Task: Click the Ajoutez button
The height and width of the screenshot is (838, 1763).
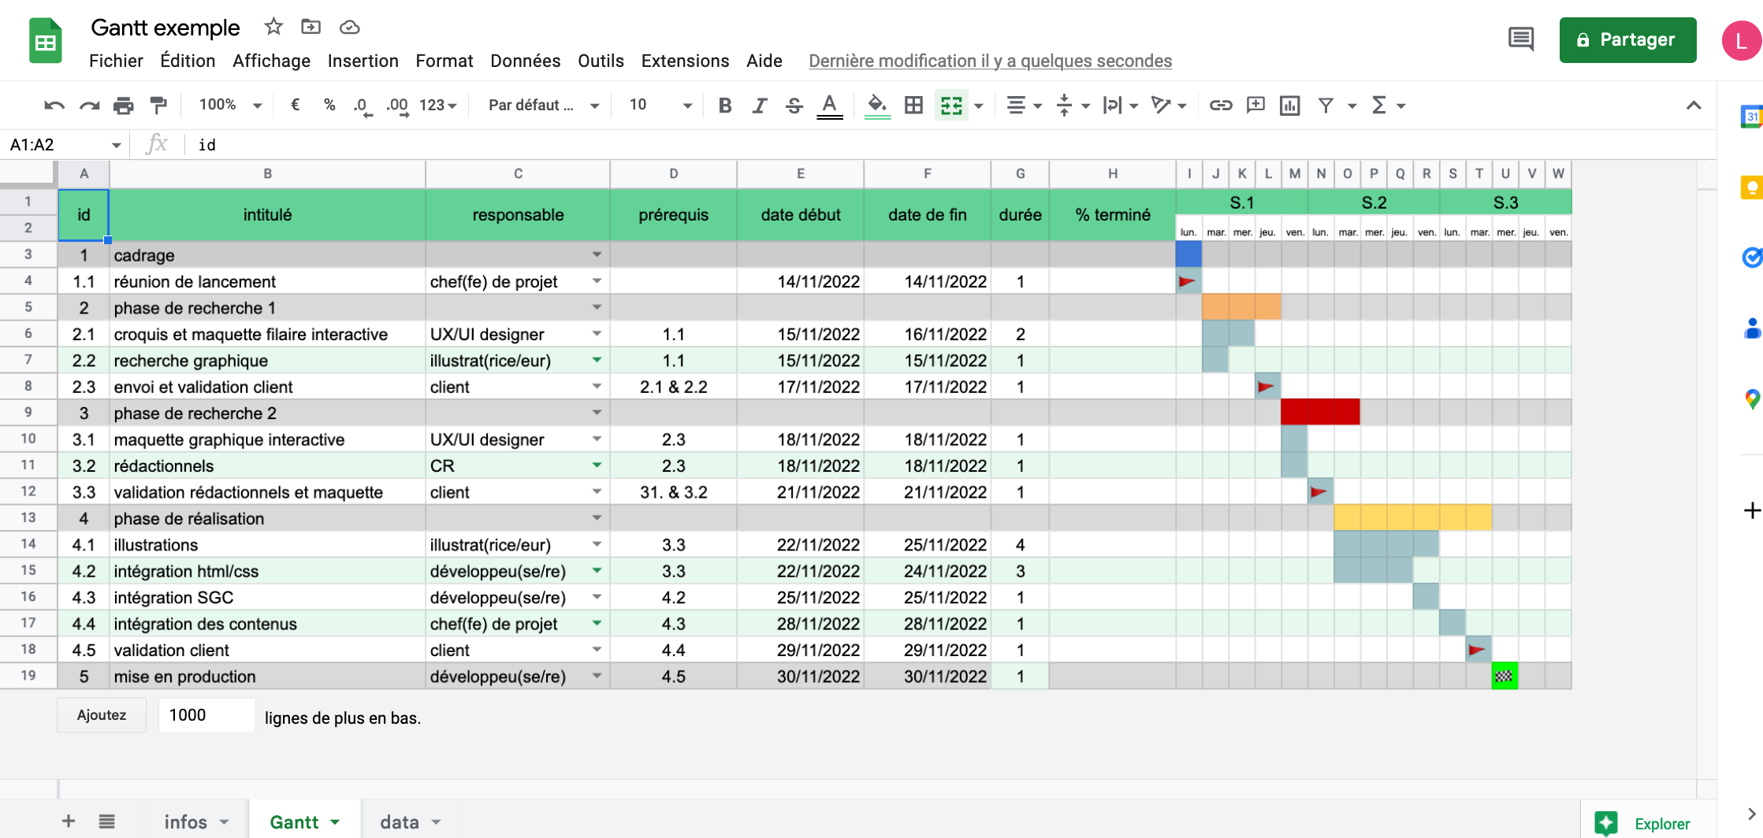Action: (102, 715)
